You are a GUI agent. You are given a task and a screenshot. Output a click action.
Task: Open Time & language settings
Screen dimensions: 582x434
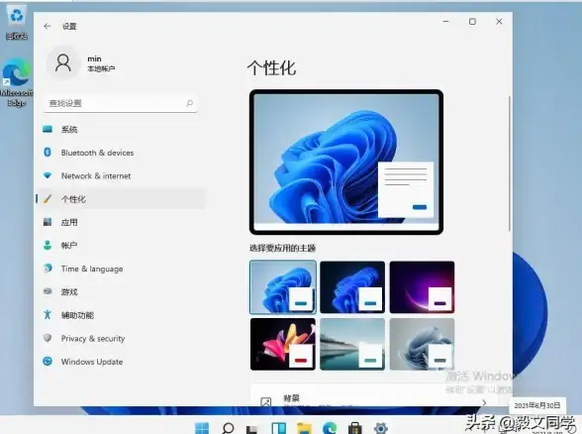click(x=121, y=269)
